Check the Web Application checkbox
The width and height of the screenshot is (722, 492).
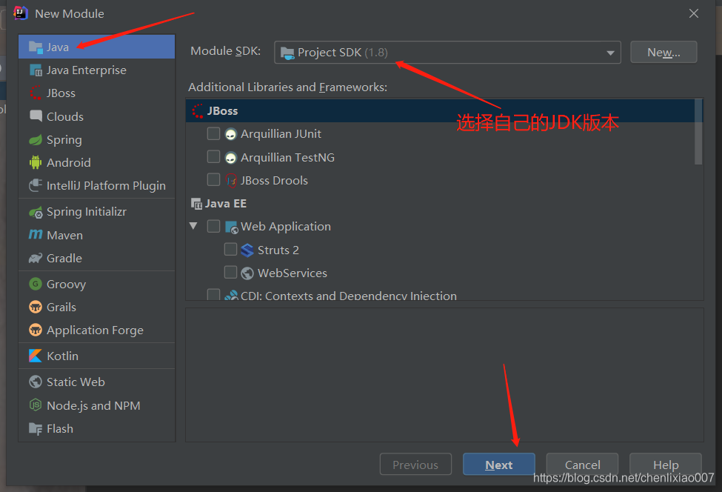(x=213, y=226)
